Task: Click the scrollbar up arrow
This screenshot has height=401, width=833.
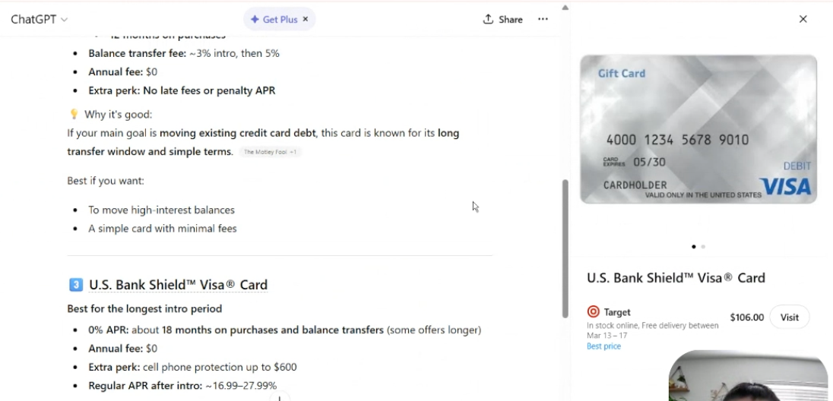Action: coord(565,8)
